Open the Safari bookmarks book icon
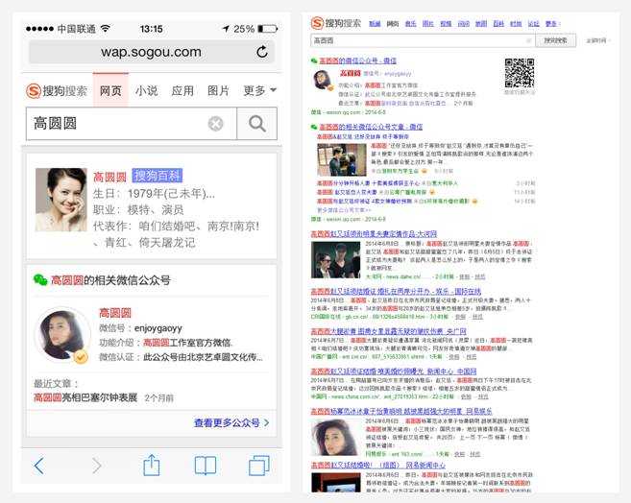This screenshot has height=503, width=631. click(206, 466)
